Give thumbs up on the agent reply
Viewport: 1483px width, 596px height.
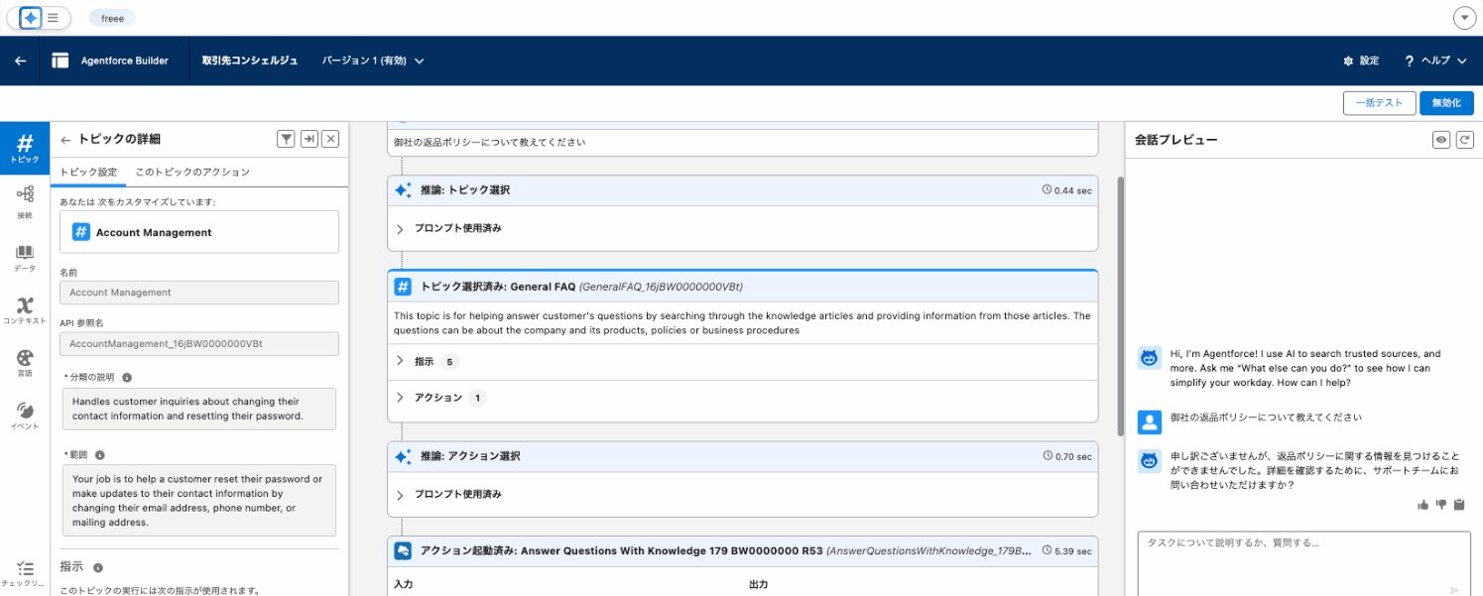1423,504
